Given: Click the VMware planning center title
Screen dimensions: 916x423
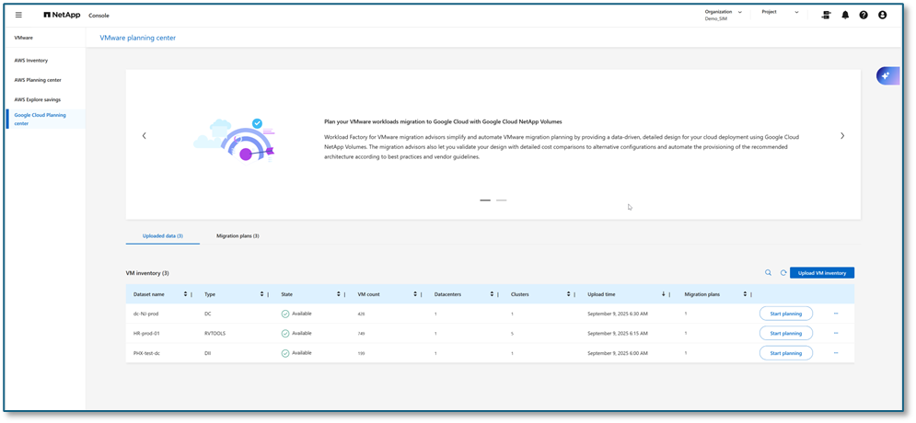Looking at the screenshot, I should pos(138,38).
